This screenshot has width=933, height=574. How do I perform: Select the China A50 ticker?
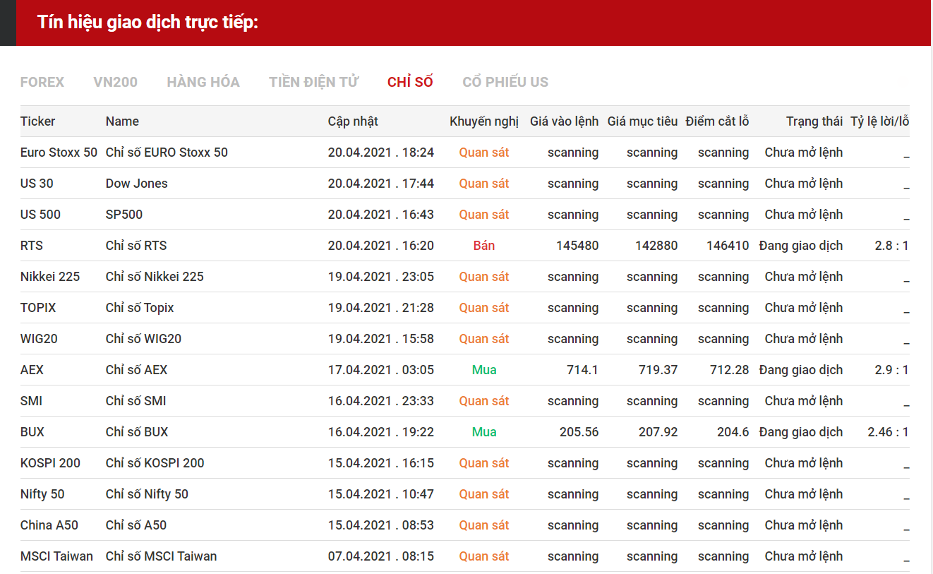[x=49, y=525]
